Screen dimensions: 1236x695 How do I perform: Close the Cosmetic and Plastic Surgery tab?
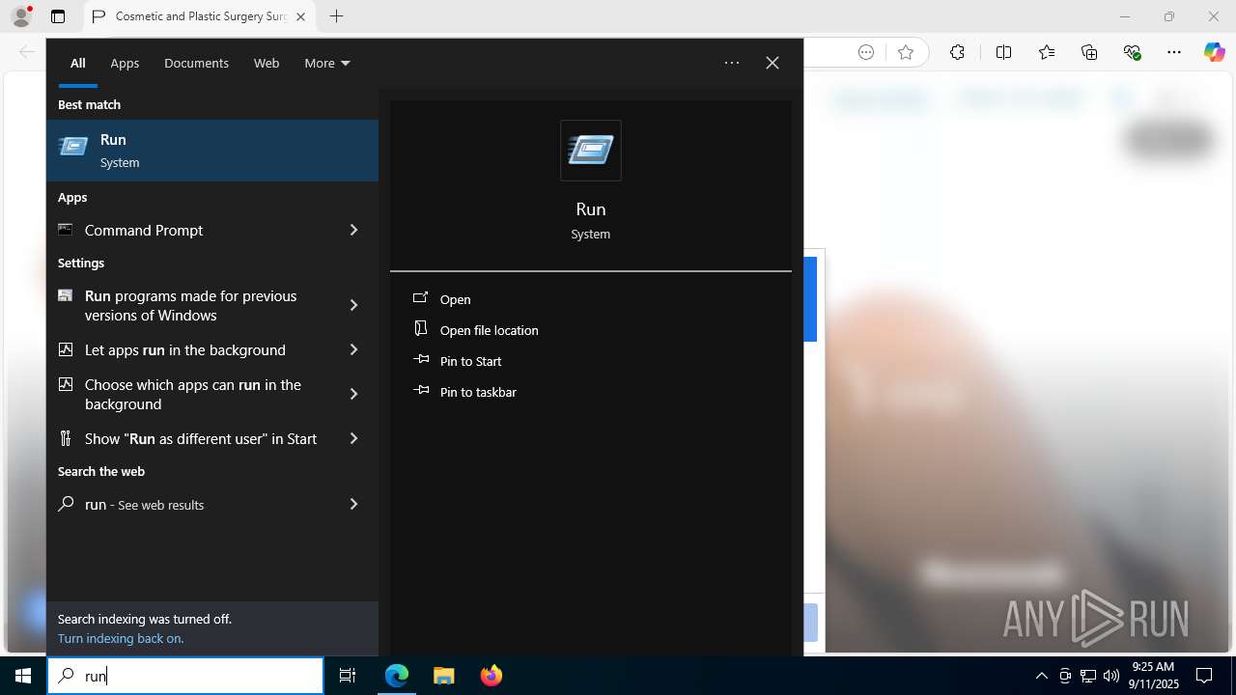point(300,16)
